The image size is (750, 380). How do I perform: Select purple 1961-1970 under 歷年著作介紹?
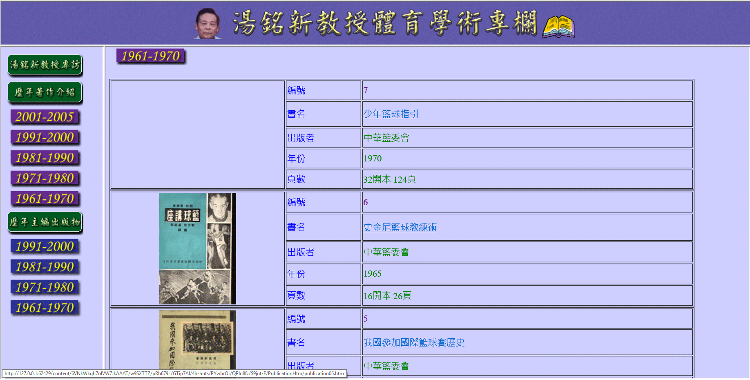(x=45, y=199)
